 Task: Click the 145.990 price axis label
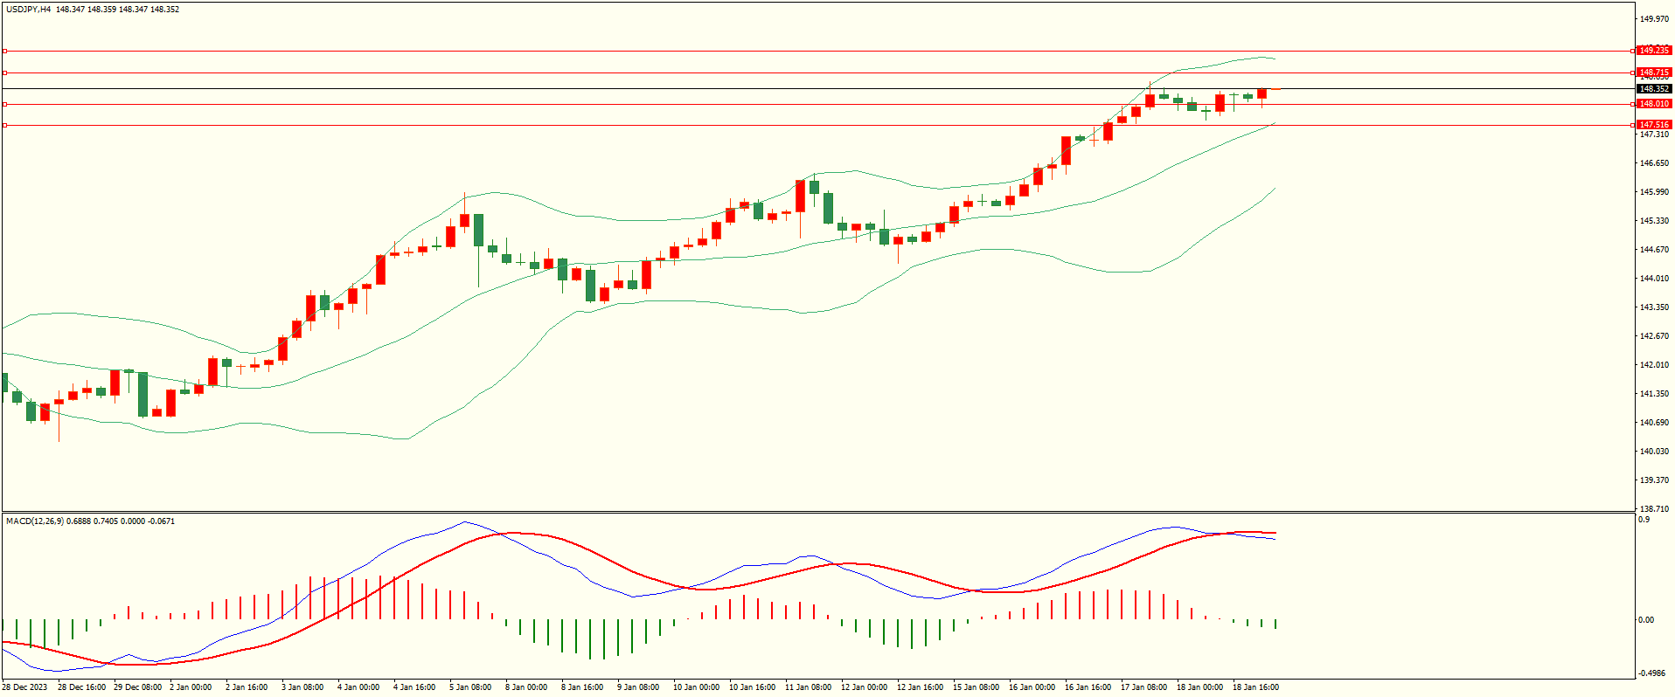pyautogui.click(x=1655, y=192)
